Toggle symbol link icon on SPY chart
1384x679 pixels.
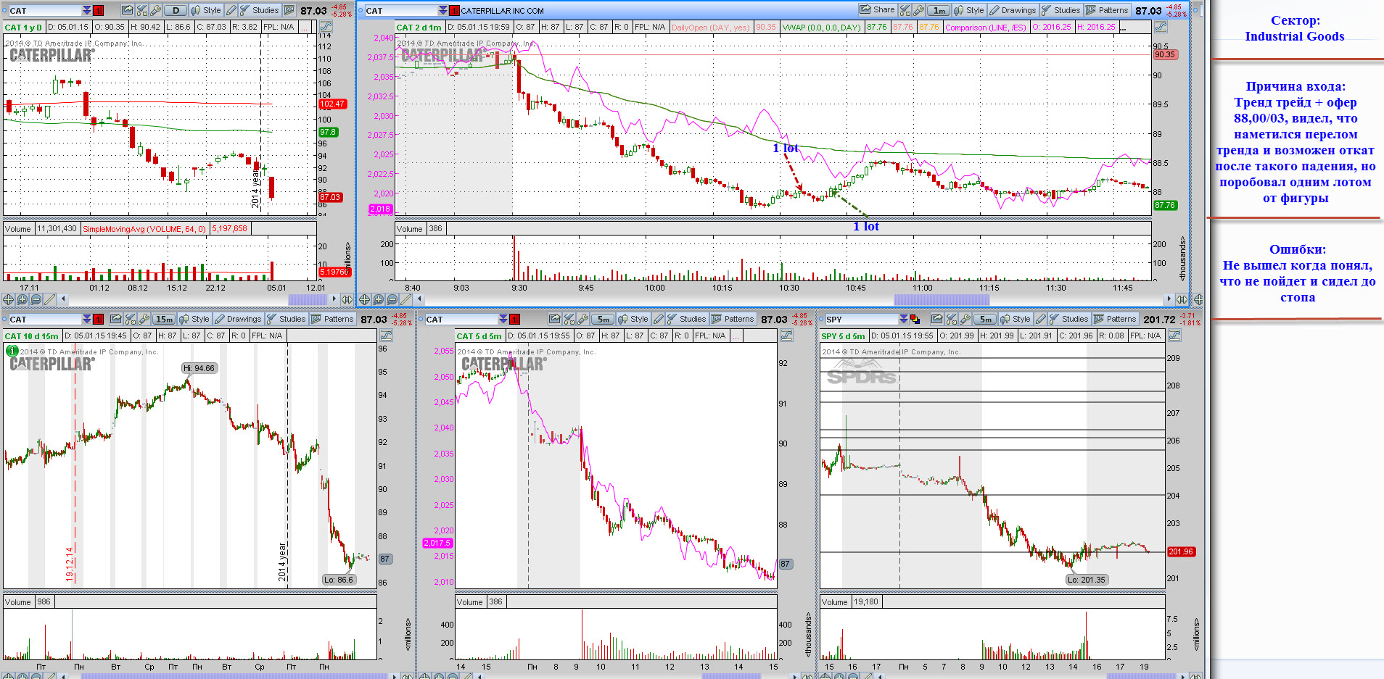(915, 320)
